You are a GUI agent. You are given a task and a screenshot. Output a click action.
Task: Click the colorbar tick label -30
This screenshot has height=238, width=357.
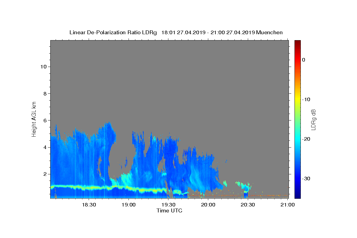tap(306, 178)
